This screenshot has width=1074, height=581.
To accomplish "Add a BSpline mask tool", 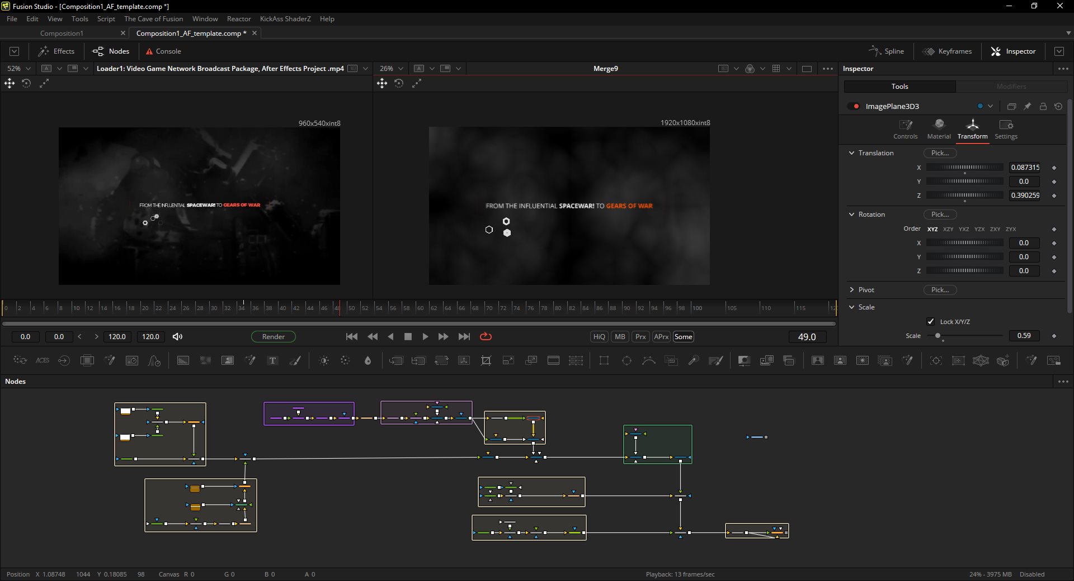I will [x=649, y=360].
